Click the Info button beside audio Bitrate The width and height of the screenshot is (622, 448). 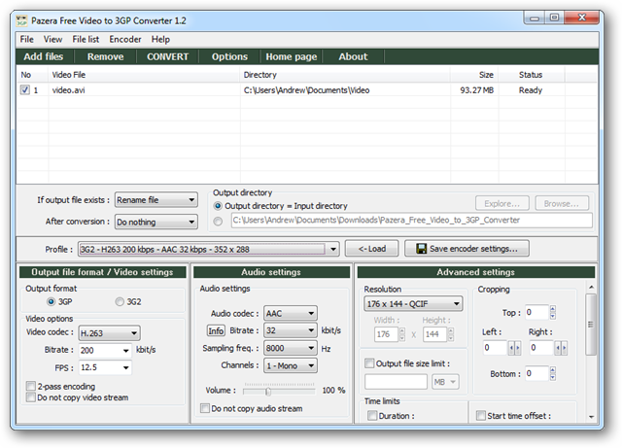coord(215,331)
